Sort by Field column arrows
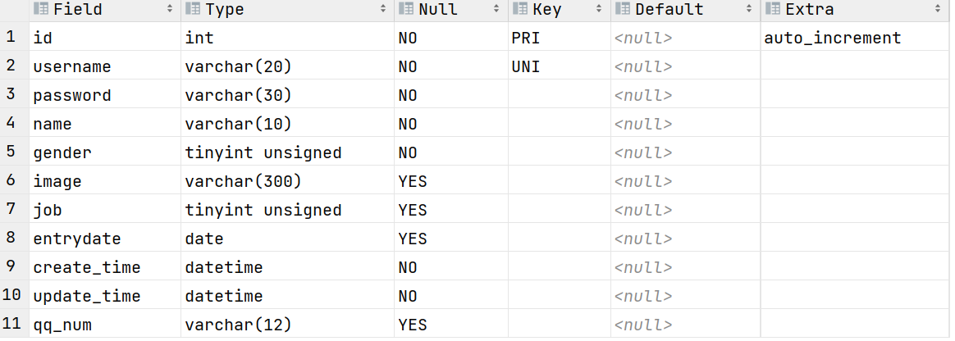The width and height of the screenshot is (955, 341). pyautogui.click(x=170, y=10)
